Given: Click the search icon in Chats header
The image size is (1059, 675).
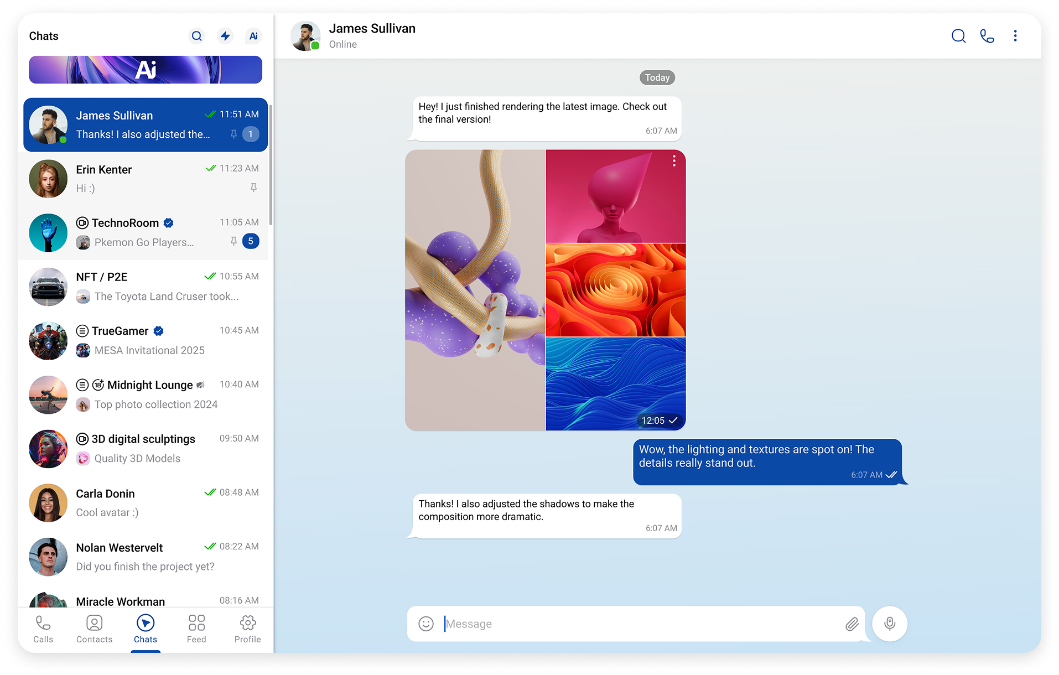Looking at the screenshot, I should click(197, 36).
